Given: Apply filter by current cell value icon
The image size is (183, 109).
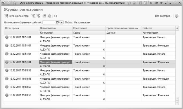Looking at the screenshot, I should coord(33,16).
